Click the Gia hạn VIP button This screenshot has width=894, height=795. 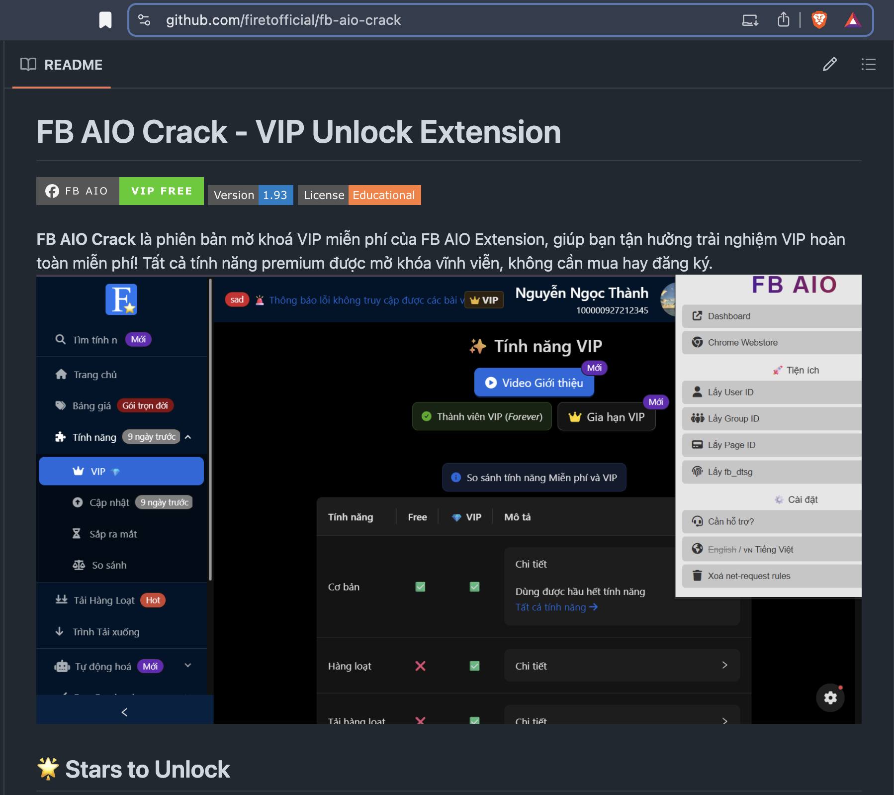point(607,416)
